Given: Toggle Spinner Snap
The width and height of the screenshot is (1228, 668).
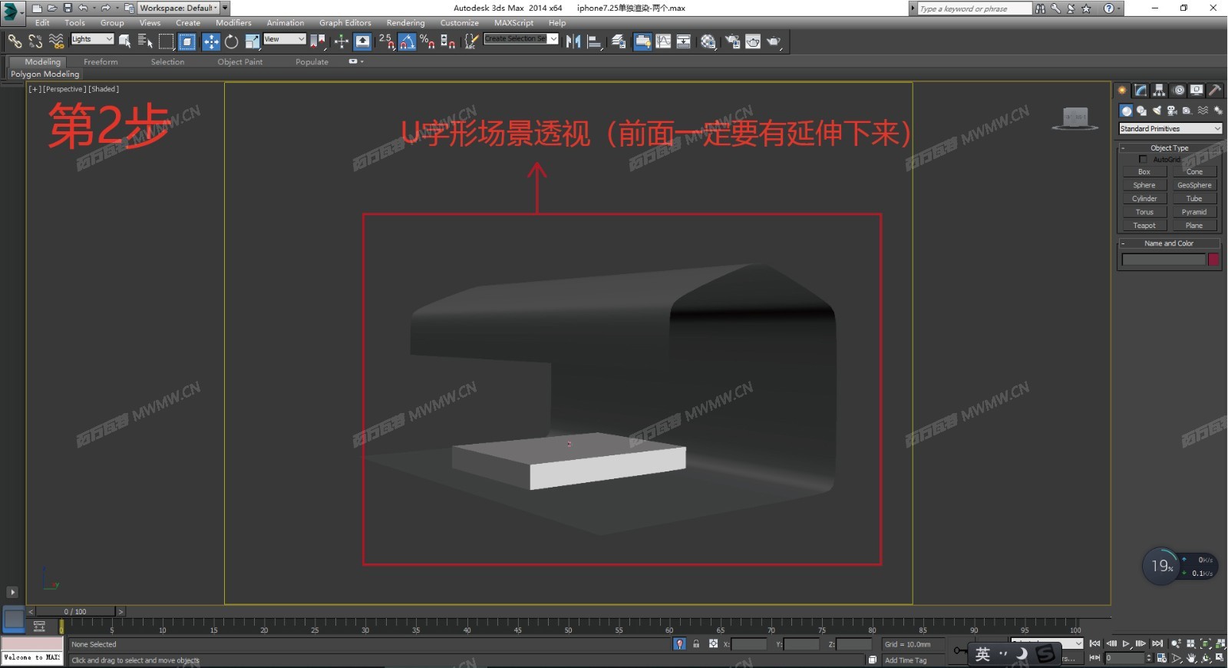Looking at the screenshot, I should click(448, 41).
